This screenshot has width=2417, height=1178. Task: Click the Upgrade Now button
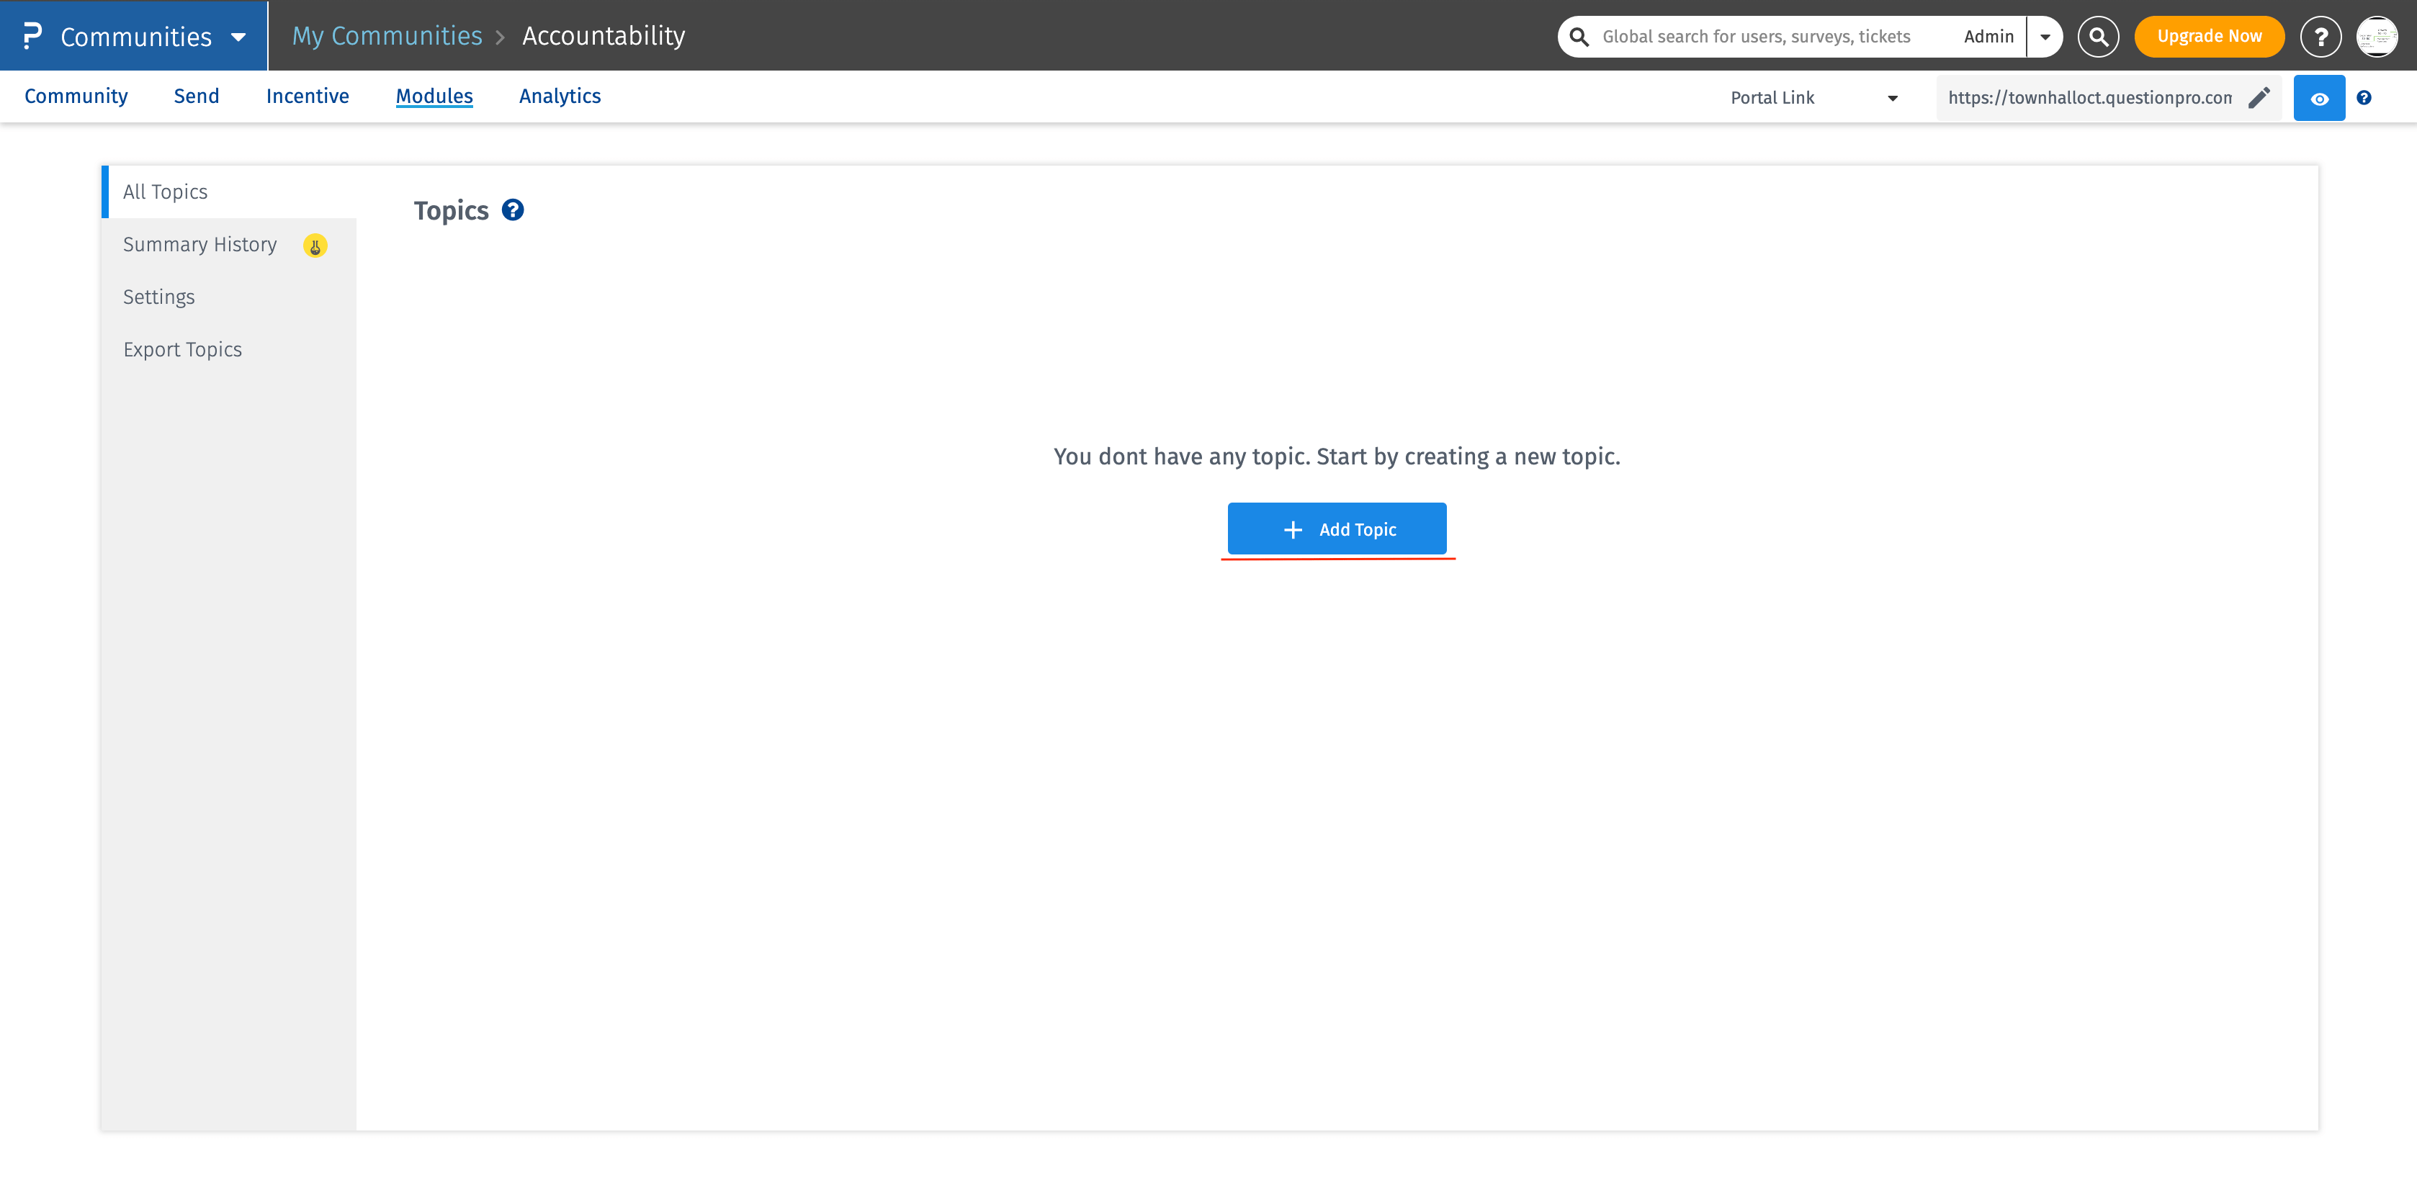click(x=2209, y=35)
